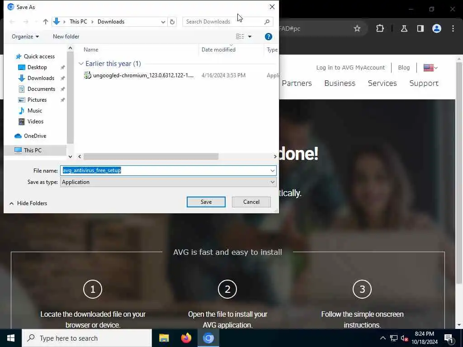Open Chrome three-dot menu
This screenshot has width=463, height=347.
pos(453,28)
